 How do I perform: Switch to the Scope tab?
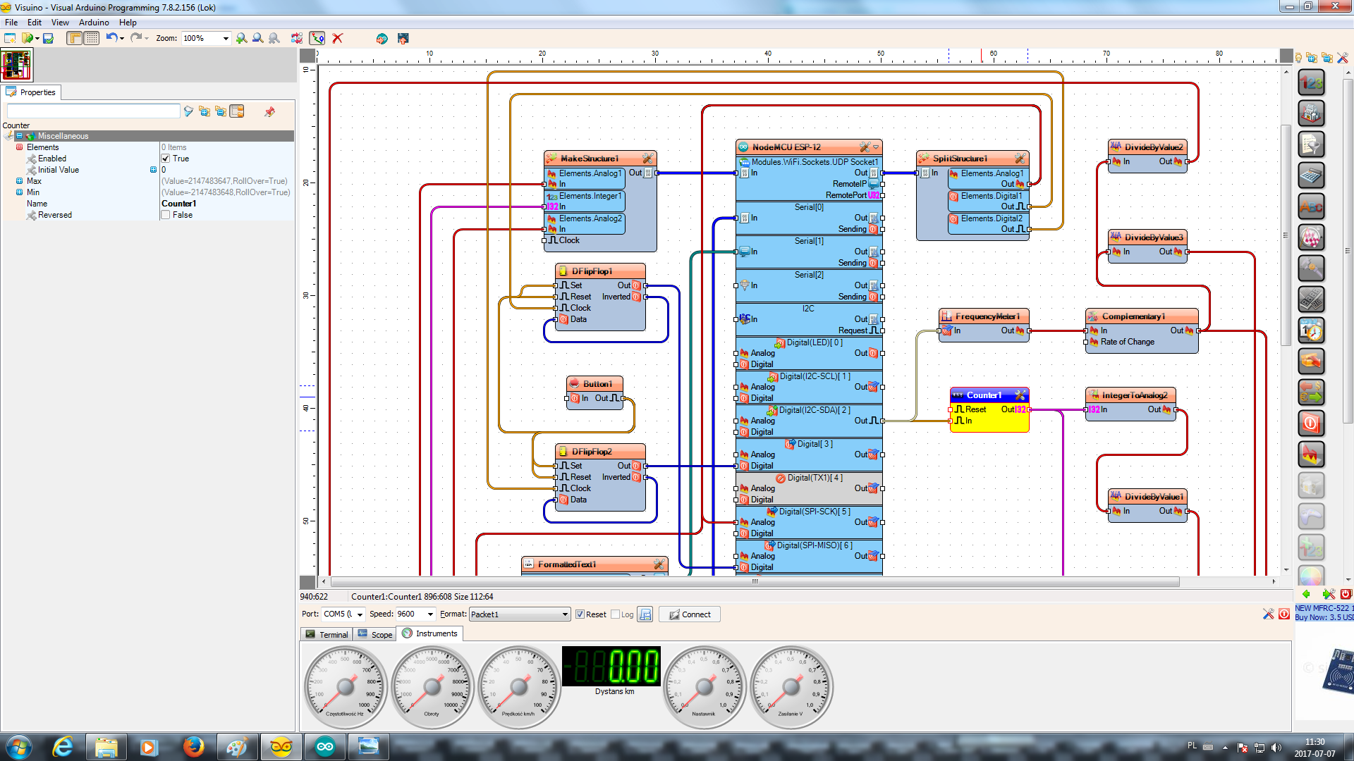click(x=374, y=634)
